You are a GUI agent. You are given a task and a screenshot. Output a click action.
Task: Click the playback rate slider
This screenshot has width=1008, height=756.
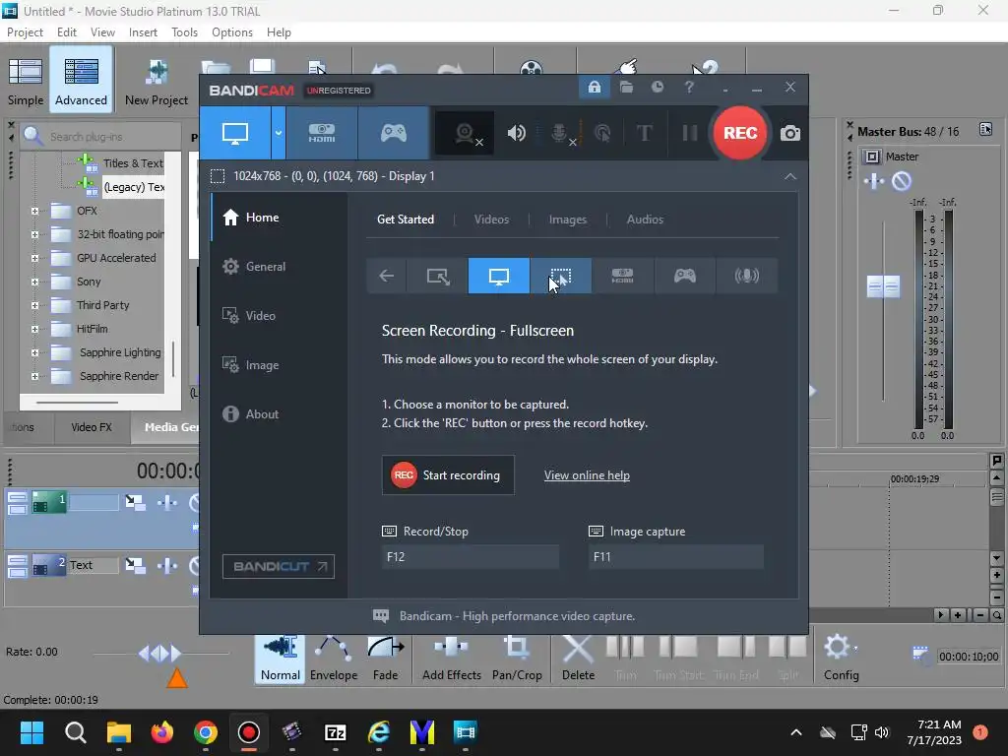(160, 654)
